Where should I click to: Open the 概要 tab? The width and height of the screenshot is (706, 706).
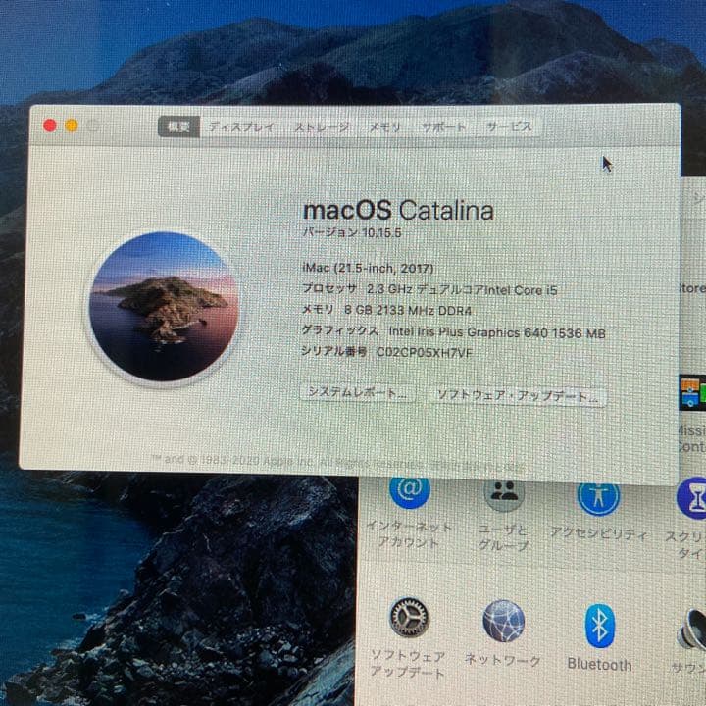click(178, 126)
